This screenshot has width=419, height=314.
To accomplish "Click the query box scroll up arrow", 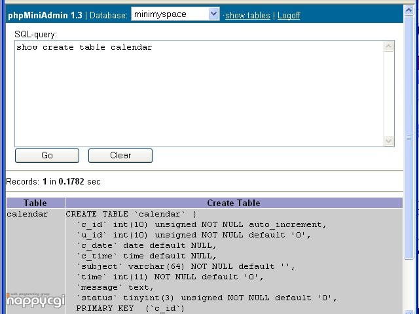I will 388,46.
